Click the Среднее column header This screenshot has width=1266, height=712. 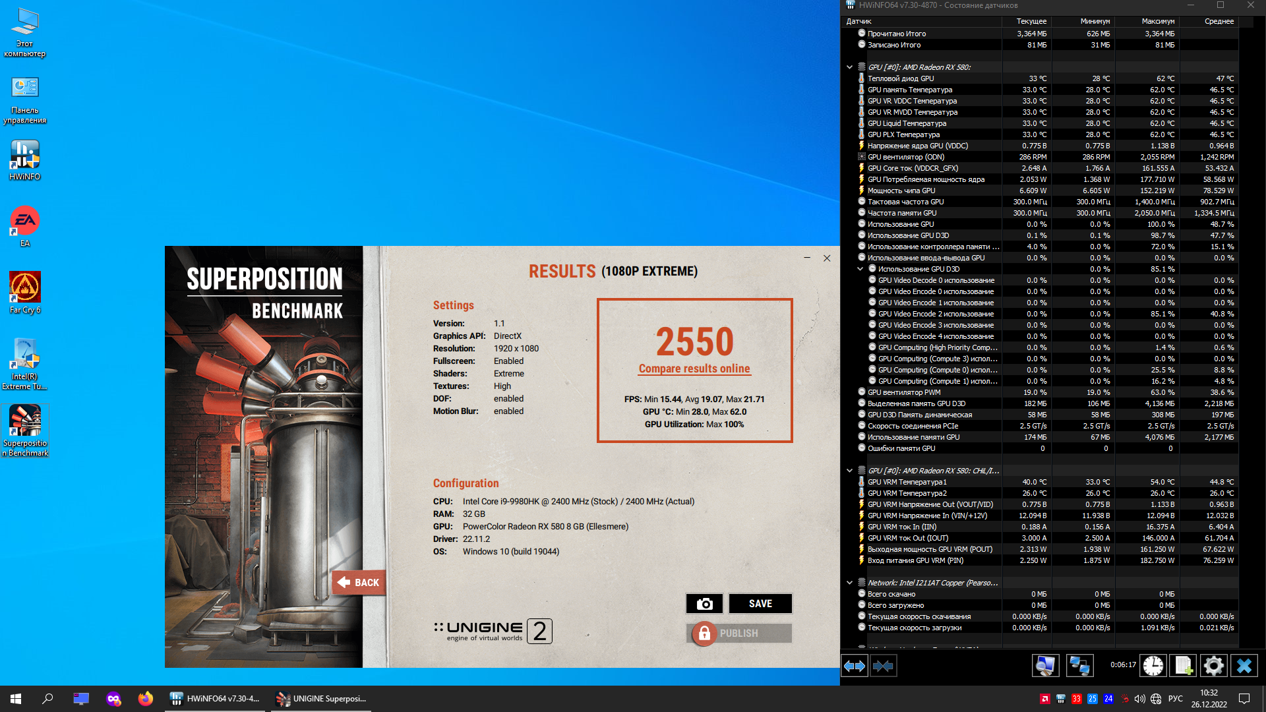(1219, 21)
